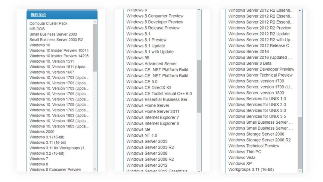Choose "Windows Server 2003 R2"
Viewport: 323px width, 182px height.
coord(150,147)
